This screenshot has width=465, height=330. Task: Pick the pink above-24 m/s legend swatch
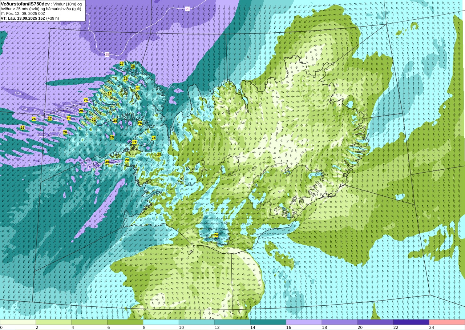(447, 322)
